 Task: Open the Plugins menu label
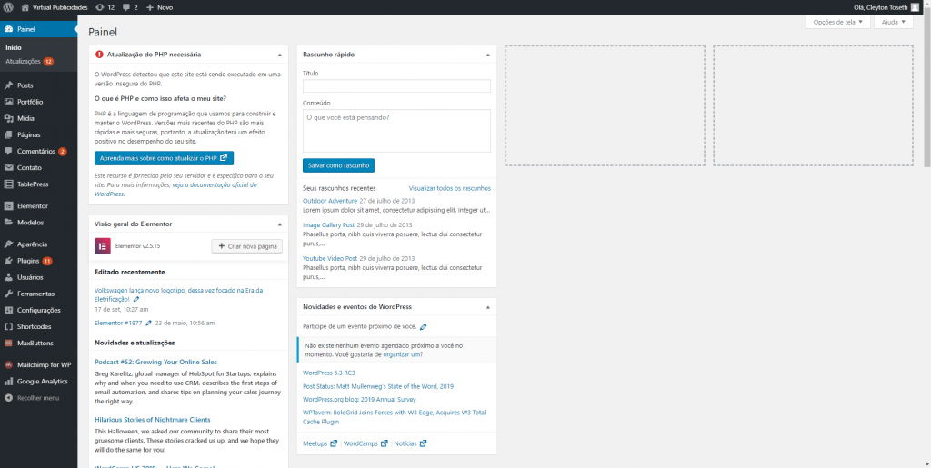tap(28, 261)
